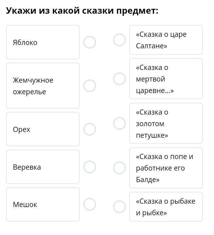Image resolution: width=214 pixels, height=235 pixels.
Task: Click the Орех item card
Action: 43,129
